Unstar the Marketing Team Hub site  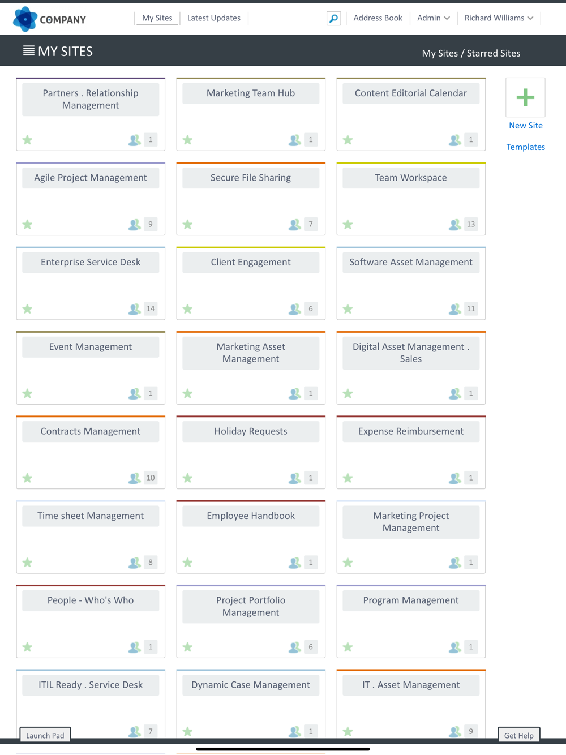pyautogui.click(x=188, y=140)
